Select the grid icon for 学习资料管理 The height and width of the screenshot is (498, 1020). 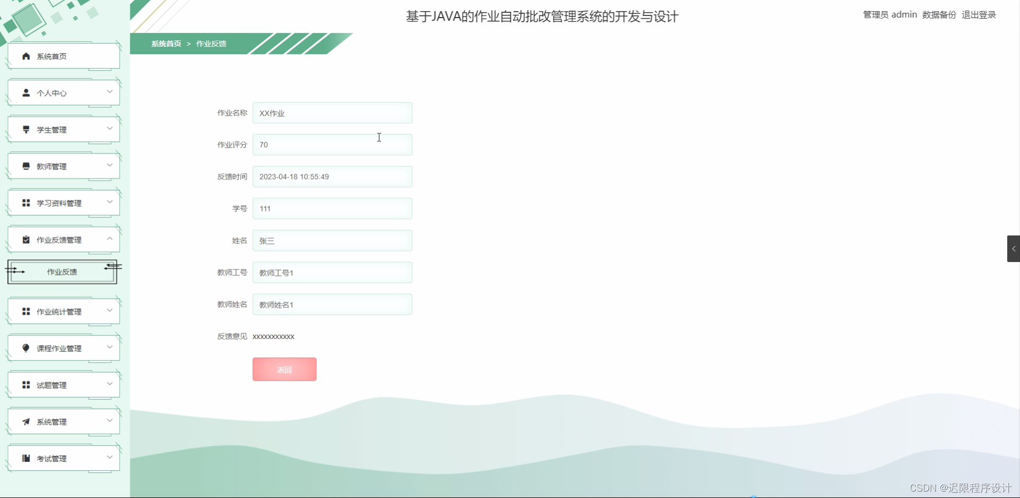click(x=25, y=202)
